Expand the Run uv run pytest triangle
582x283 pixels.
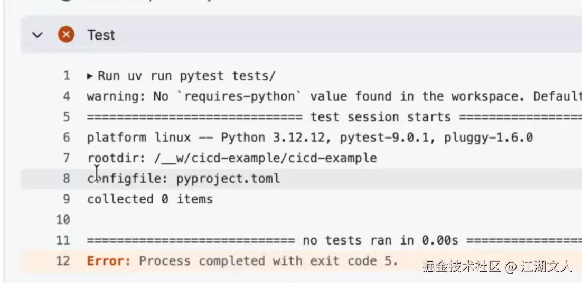pyautogui.click(x=90, y=76)
